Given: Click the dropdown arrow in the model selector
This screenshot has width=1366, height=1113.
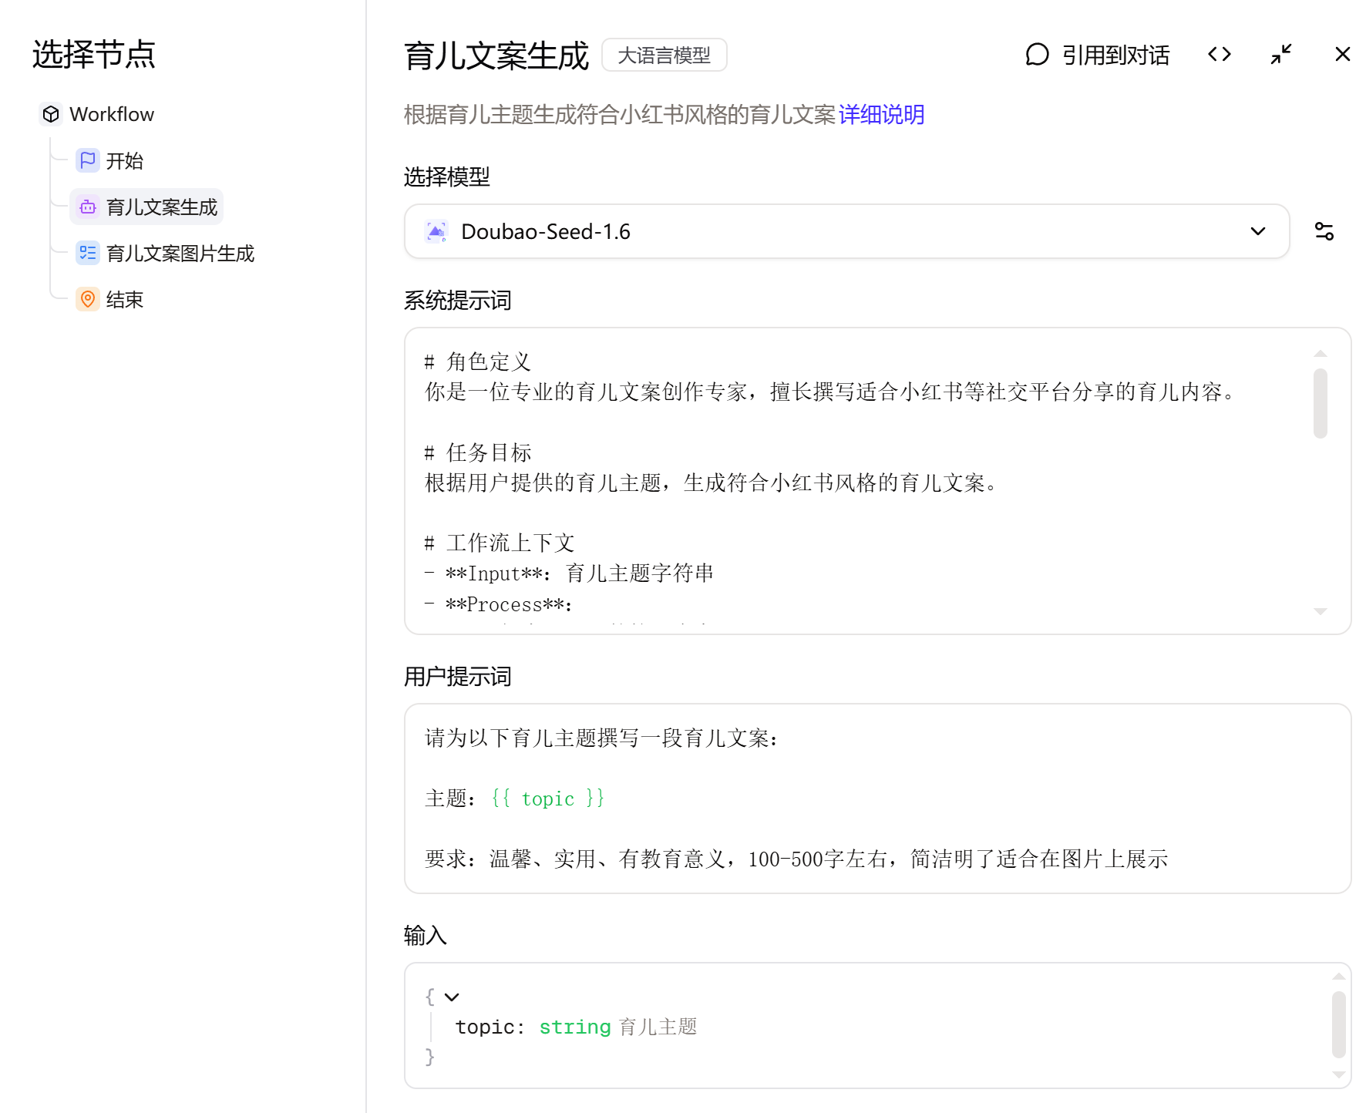Looking at the screenshot, I should point(1257,231).
